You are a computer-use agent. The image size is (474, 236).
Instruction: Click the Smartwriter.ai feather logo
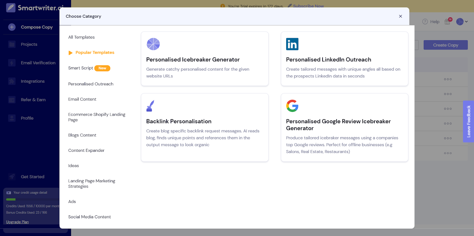tap(11, 8)
